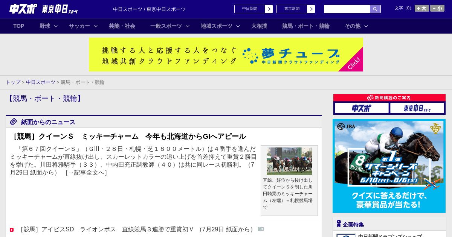Go to トップ breadcrumb link
The height and width of the screenshot is (237, 452).
click(x=13, y=82)
